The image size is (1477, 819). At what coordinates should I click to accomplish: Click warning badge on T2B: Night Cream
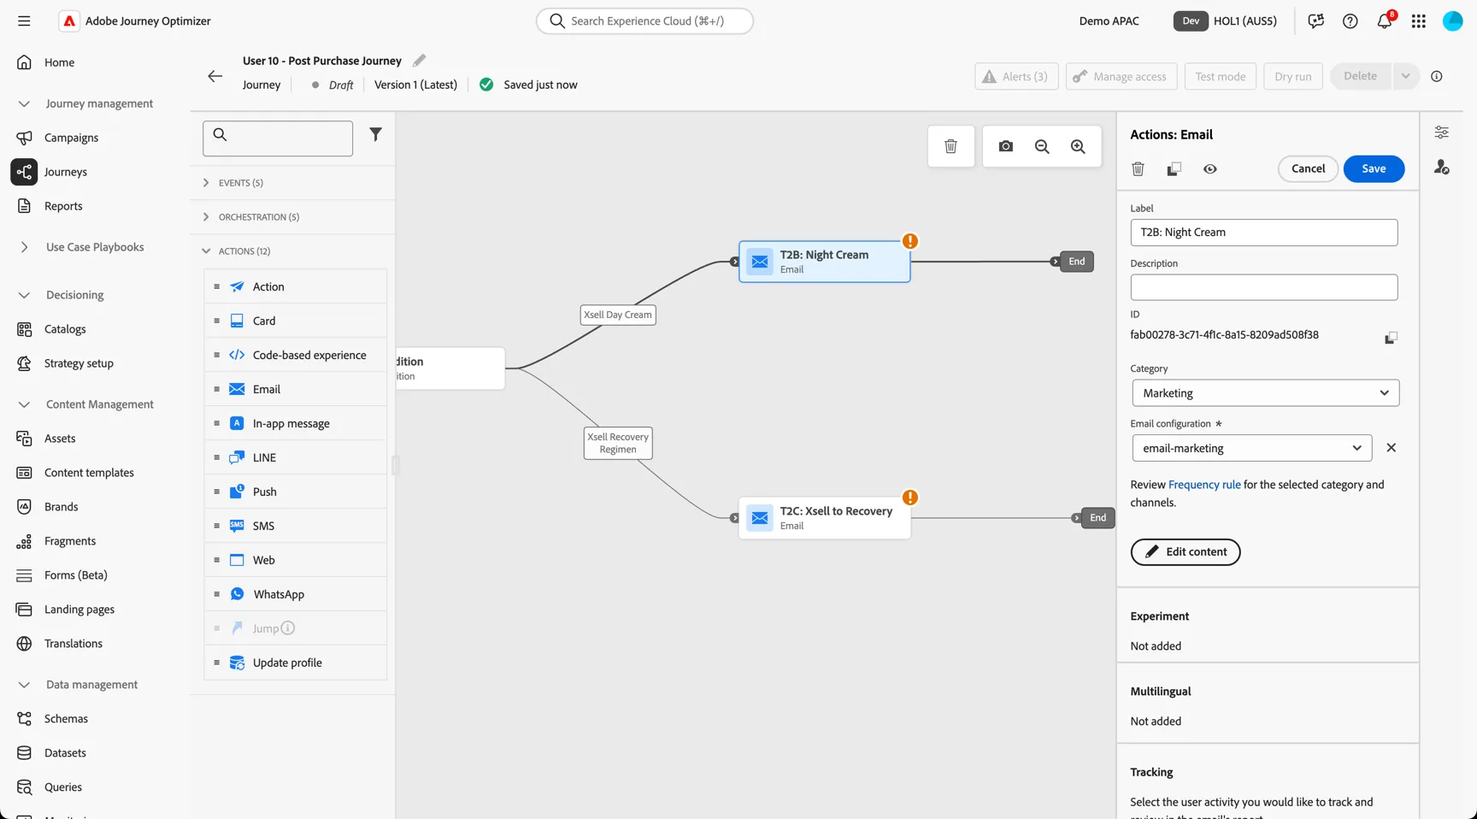point(910,241)
